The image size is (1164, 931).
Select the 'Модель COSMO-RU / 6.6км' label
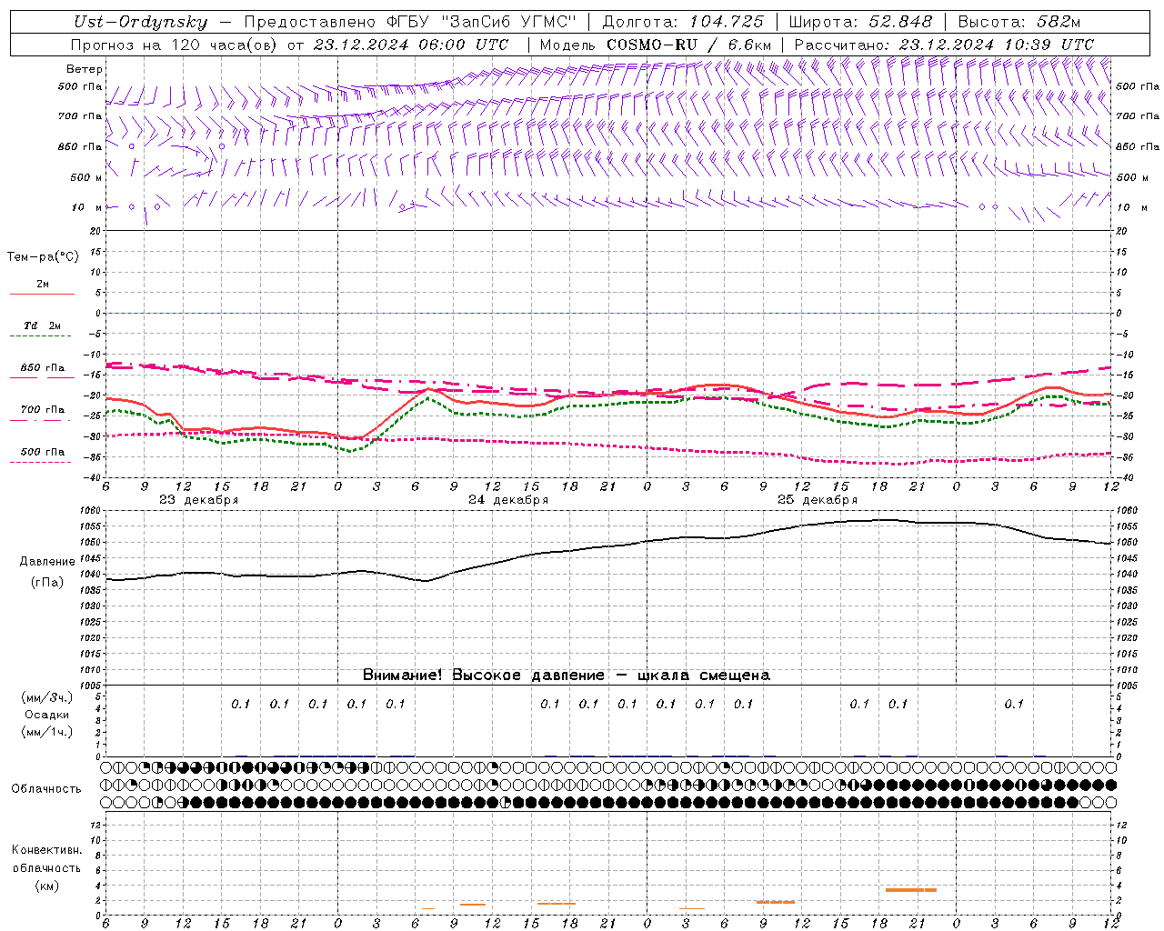pos(655,45)
